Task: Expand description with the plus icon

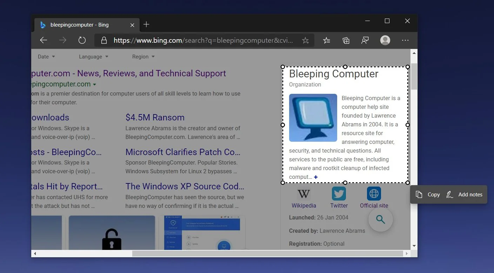Action: [x=316, y=177]
